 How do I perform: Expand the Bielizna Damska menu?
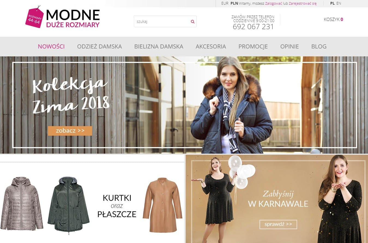(x=159, y=47)
